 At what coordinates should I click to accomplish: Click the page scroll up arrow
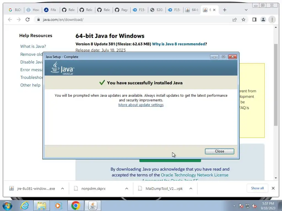tap(276, 27)
